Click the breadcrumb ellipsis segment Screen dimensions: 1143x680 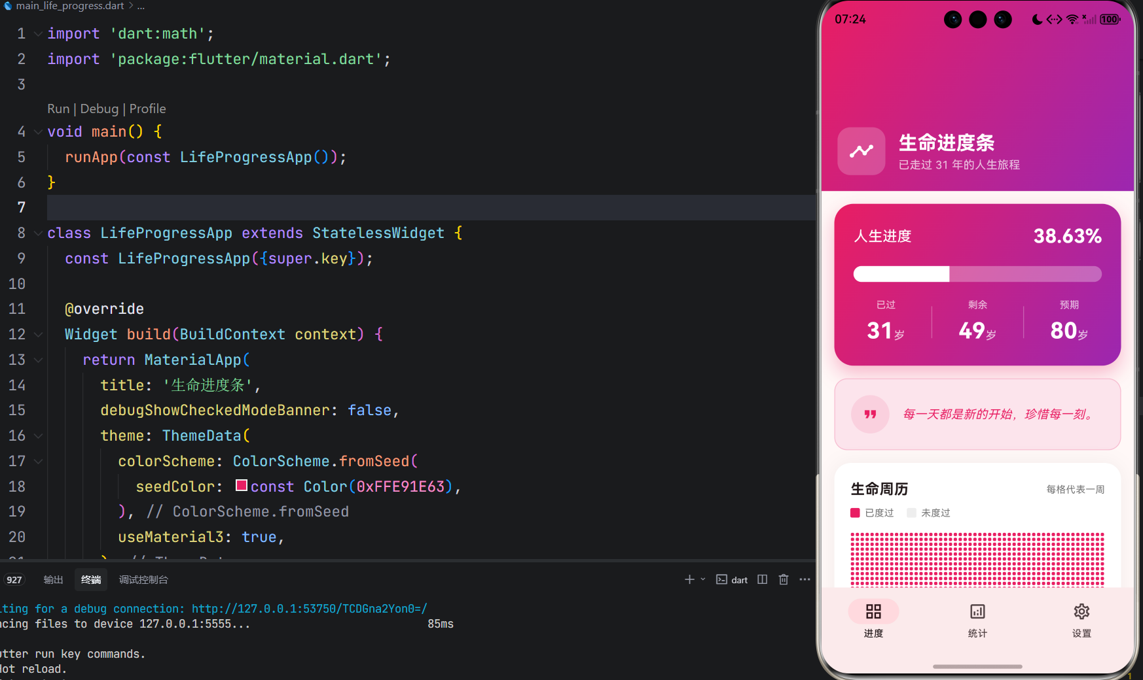141,6
